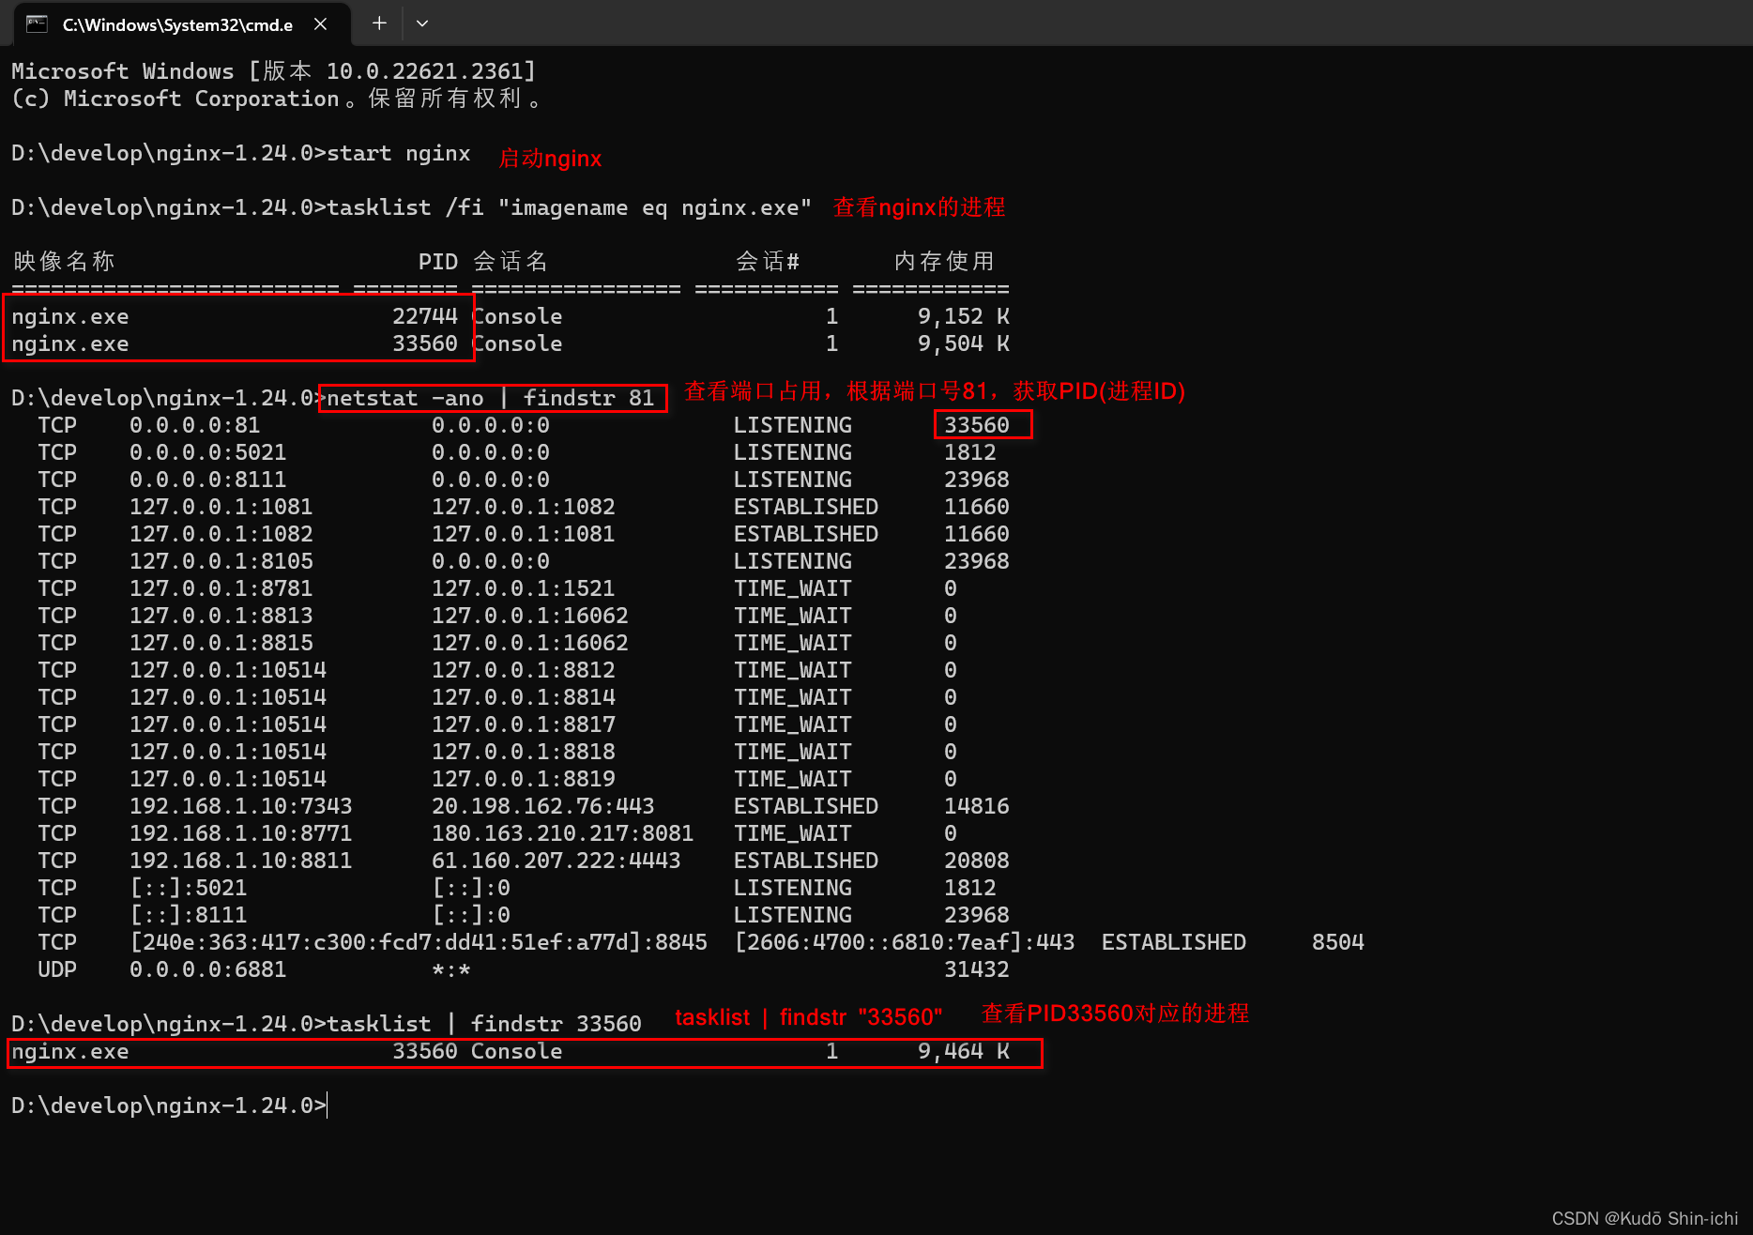Click local address [::]:5021

[188, 888]
